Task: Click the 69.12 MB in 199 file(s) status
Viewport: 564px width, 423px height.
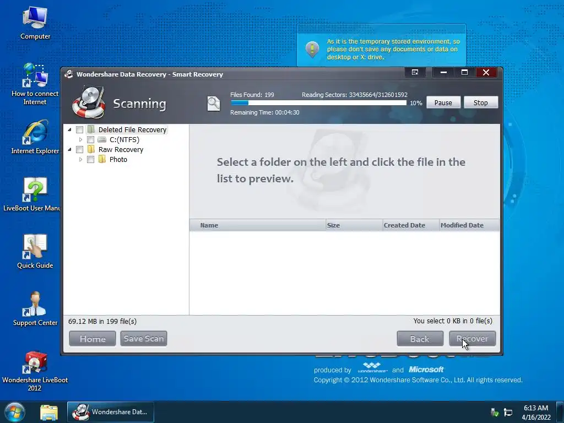Action: click(102, 321)
